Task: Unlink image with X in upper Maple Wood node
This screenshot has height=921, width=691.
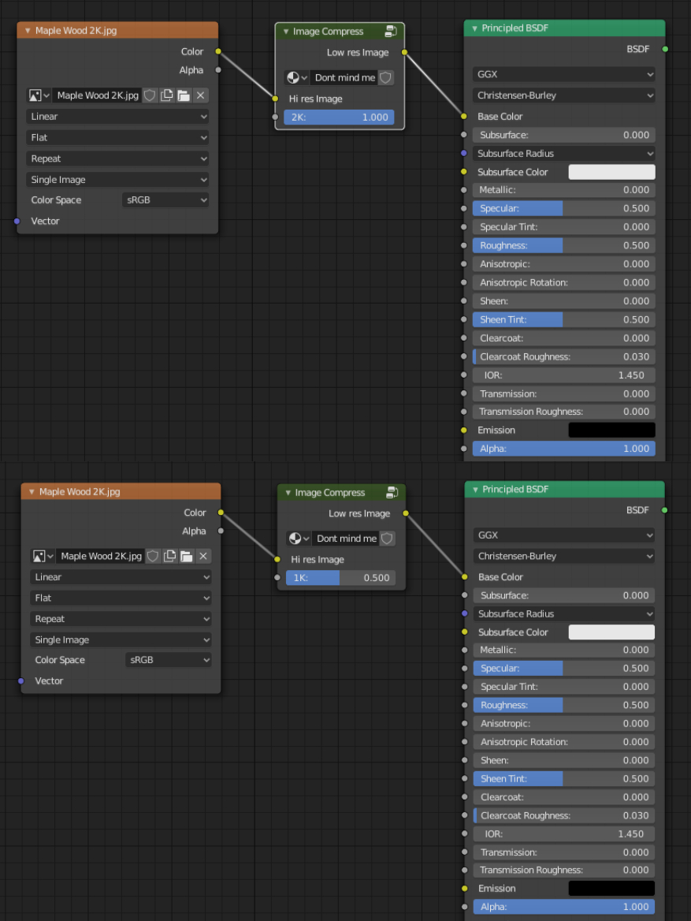Action: click(x=201, y=95)
